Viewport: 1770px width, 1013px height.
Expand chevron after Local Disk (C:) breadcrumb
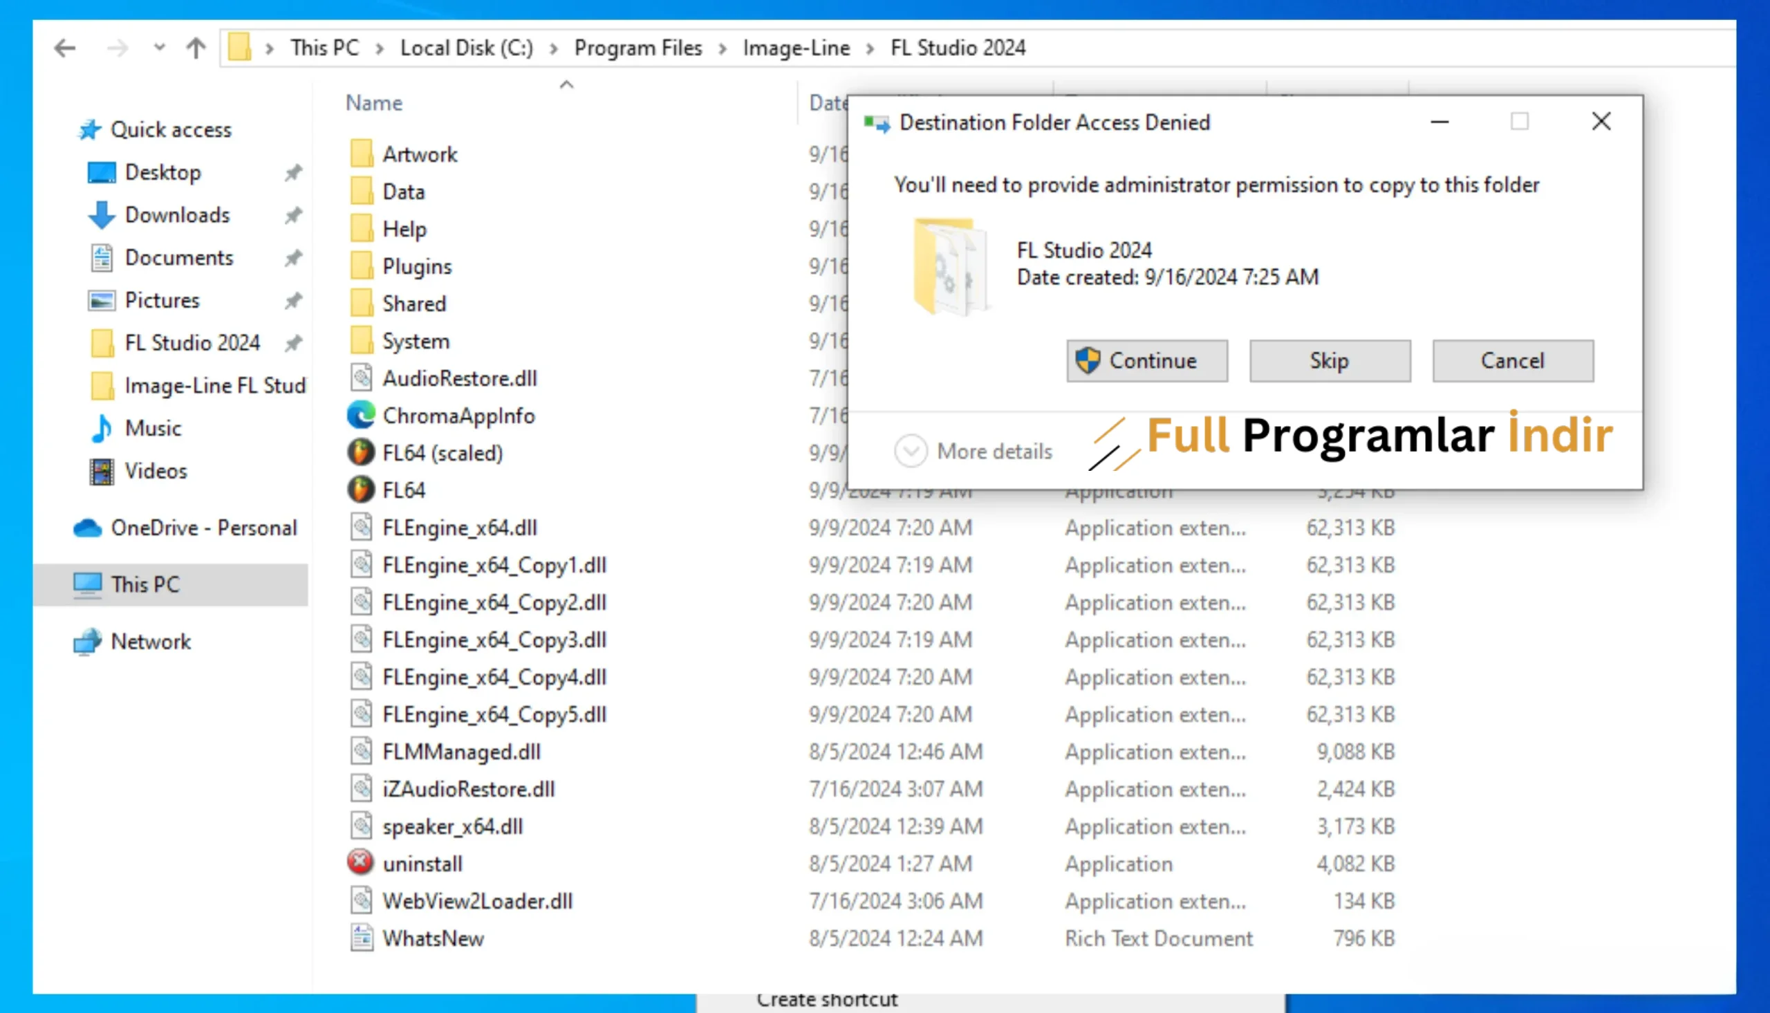(x=554, y=48)
